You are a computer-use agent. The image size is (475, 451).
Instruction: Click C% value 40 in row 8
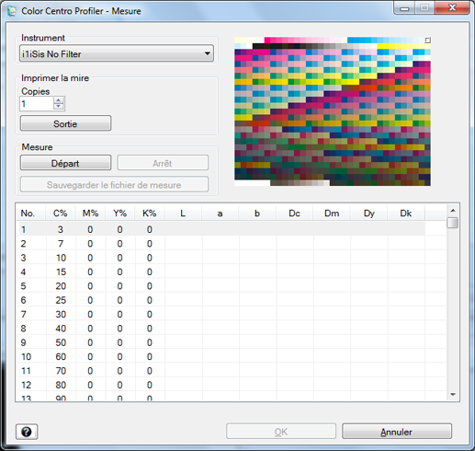coord(61,329)
